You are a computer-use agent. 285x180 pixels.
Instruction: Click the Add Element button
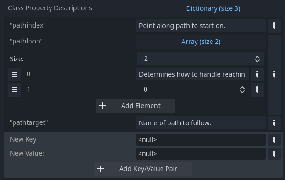click(x=136, y=106)
